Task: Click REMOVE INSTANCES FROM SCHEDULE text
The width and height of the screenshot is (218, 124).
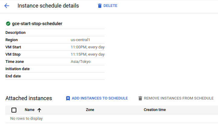Action: tap(179, 98)
